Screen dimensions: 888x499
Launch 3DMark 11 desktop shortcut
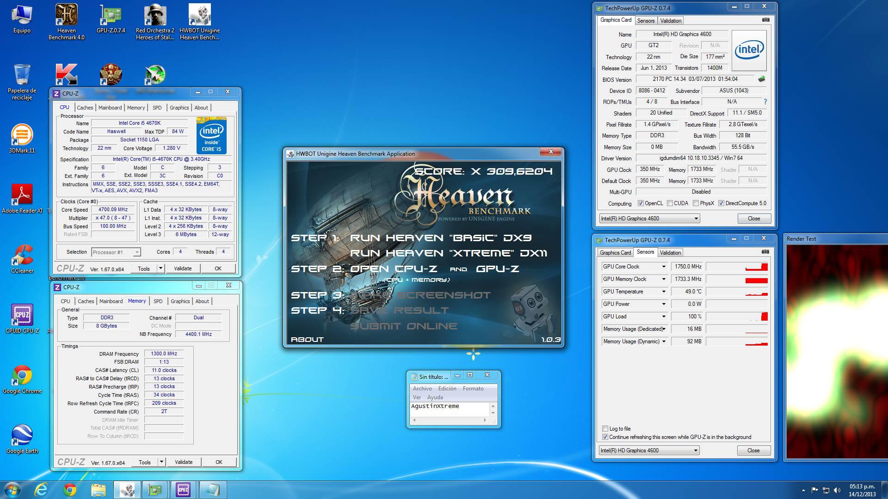(x=22, y=139)
